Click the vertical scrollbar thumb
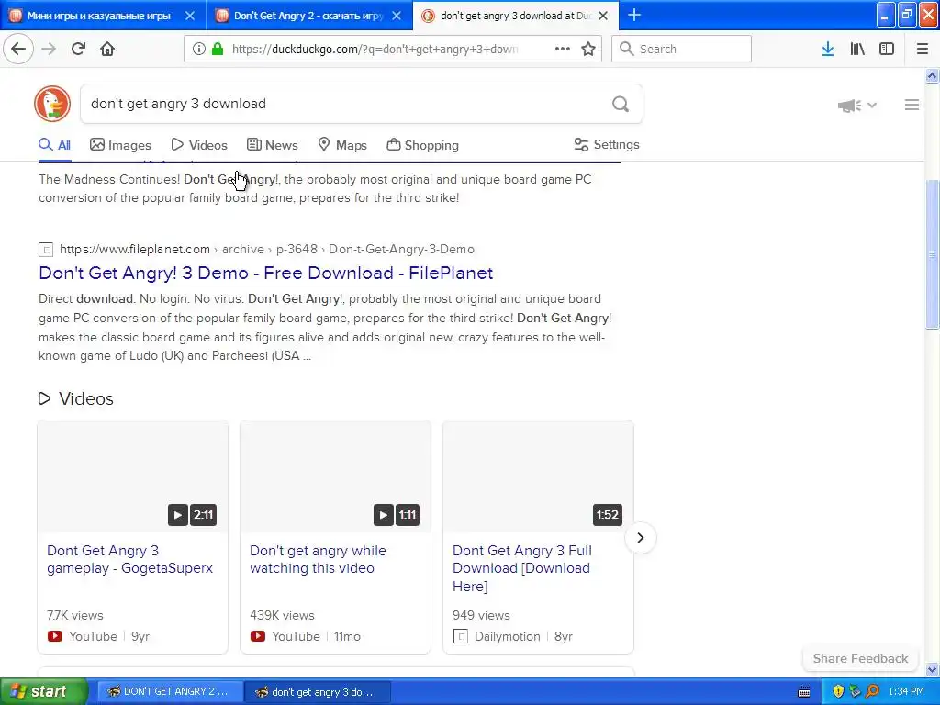The image size is (940, 705). [x=933, y=253]
